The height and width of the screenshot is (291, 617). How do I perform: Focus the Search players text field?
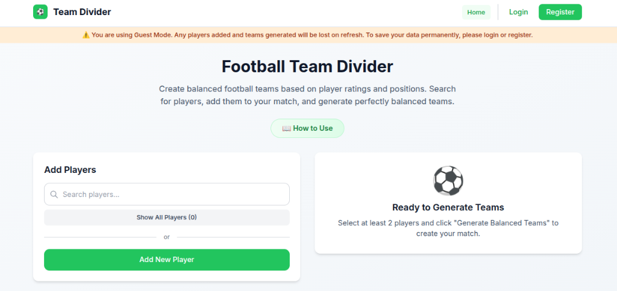tap(172, 195)
